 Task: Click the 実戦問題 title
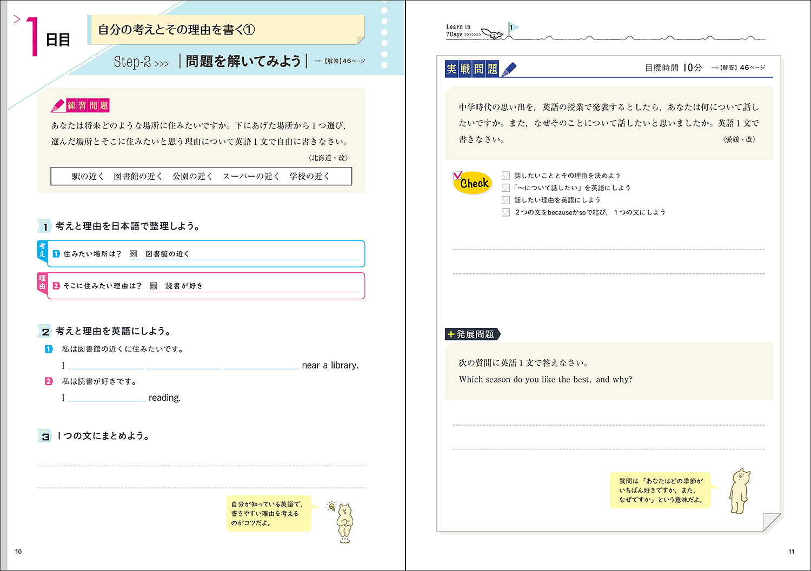point(472,69)
